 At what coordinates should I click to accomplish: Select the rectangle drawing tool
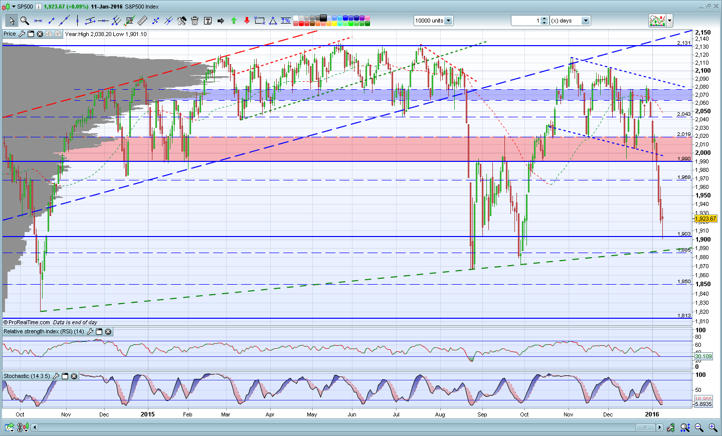click(x=260, y=21)
